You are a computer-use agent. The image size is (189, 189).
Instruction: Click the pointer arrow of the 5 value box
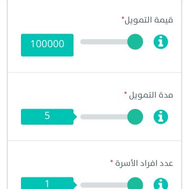[75, 117]
